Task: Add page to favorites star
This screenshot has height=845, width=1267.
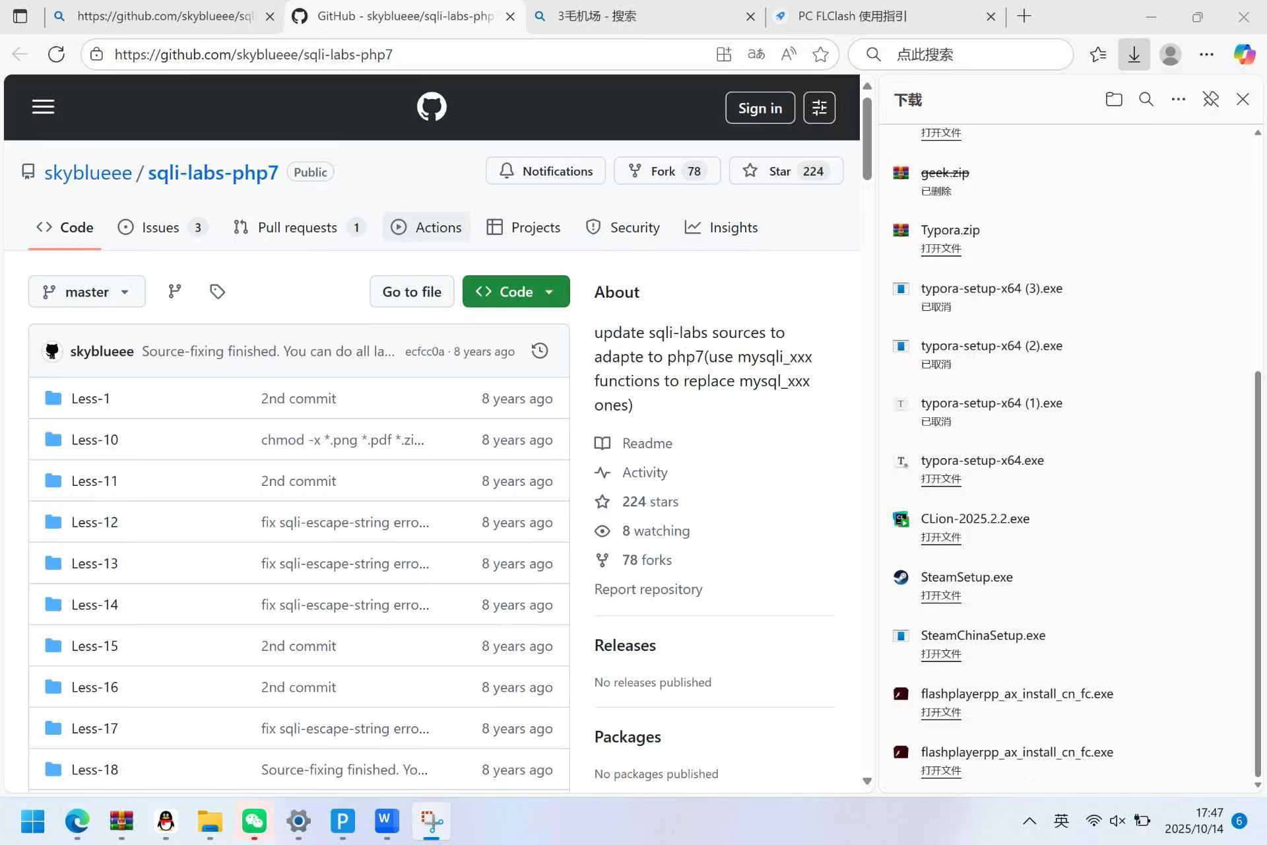Action: click(x=820, y=54)
